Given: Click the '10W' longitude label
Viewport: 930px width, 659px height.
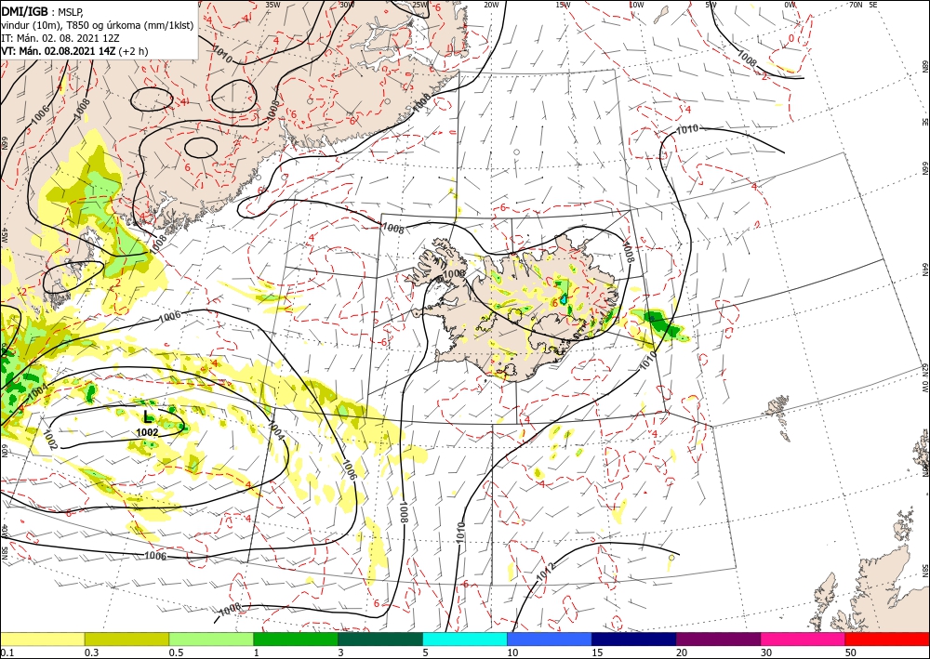Looking at the screenshot, I should coord(636,5).
